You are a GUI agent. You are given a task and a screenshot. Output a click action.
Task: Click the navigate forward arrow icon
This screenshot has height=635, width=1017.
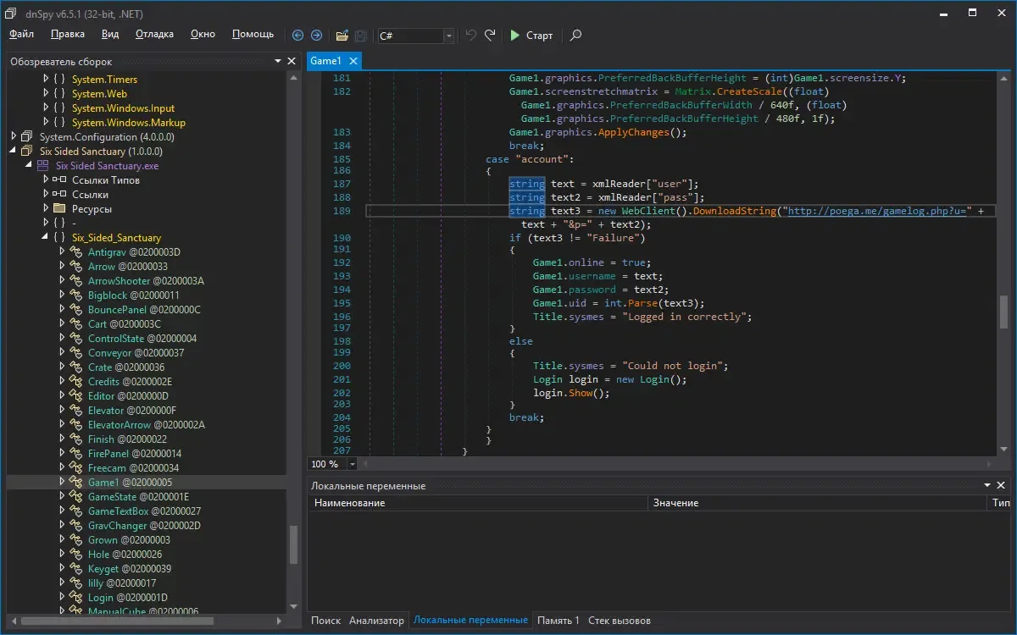pos(316,36)
